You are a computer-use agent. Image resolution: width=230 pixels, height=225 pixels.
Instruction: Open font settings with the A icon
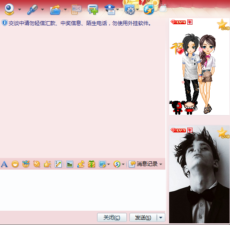coord(4,164)
